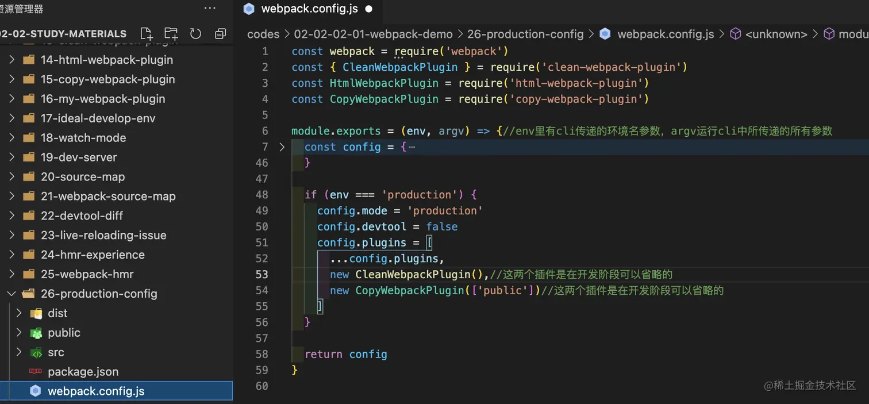Click 'HtmlWebpackPlugin' on line 3
The height and width of the screenshot is (404, 869).
(x=384, y=83)
